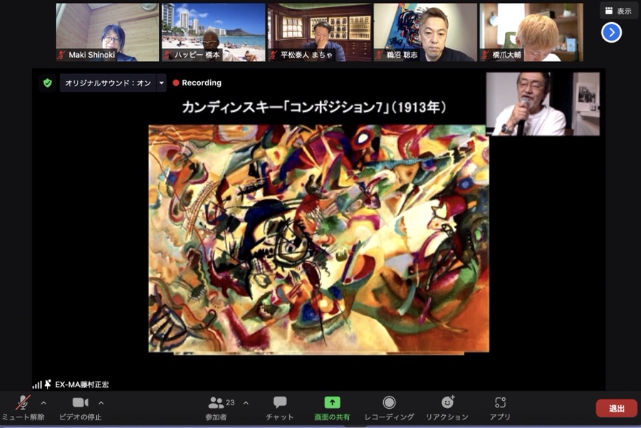Viewport: 641px width, 428px height.
Task: Leave the meeting with 退出 button
Action: point(617,408)
